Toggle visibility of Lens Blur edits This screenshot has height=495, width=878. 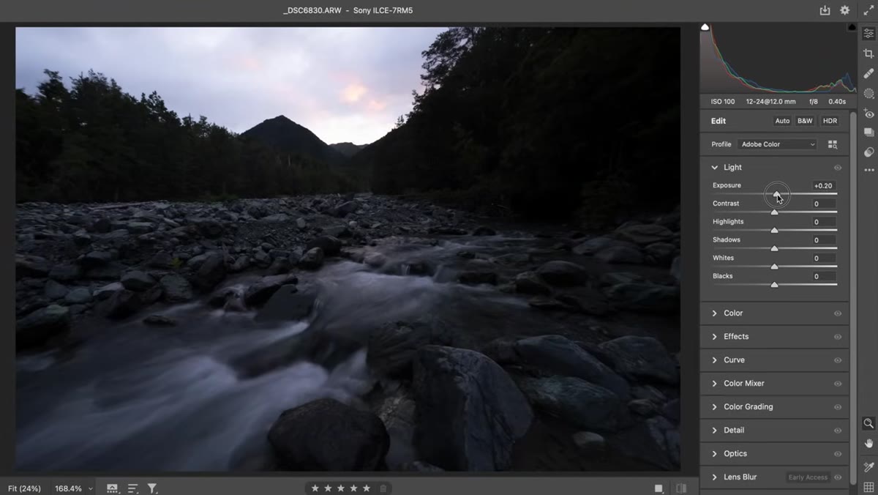(838, 477)
